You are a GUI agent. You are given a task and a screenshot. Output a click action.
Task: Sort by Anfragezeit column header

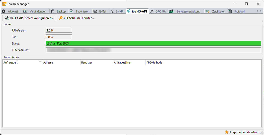pos(22,63)
